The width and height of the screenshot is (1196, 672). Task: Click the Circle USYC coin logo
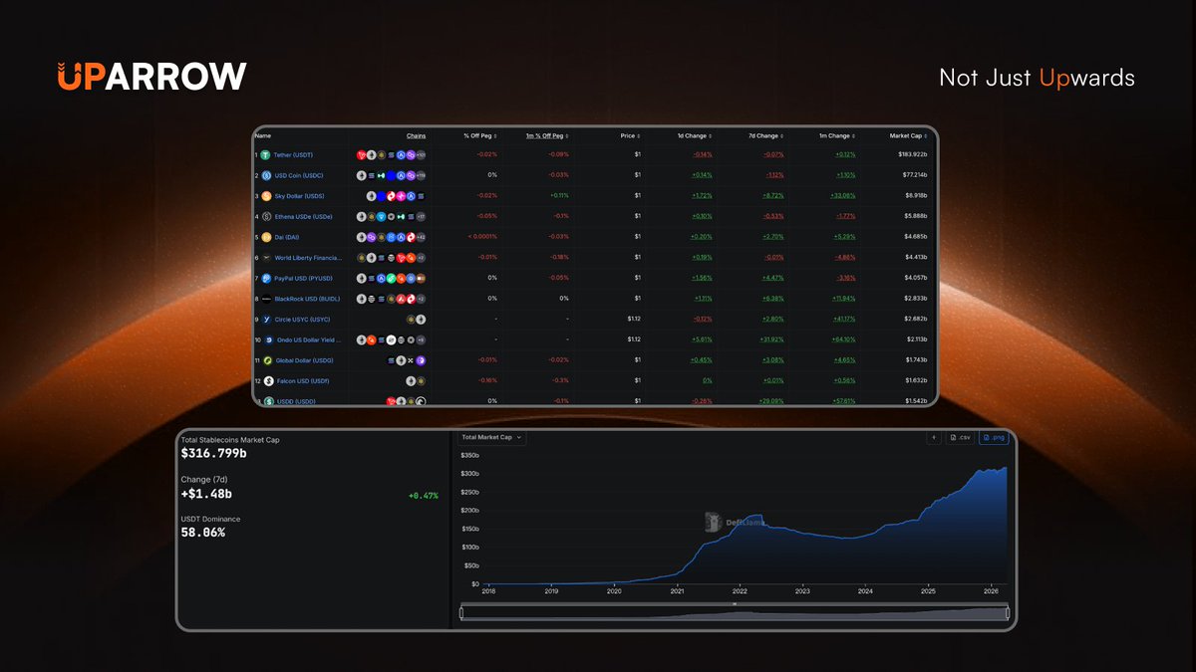(x=266, y=319)
